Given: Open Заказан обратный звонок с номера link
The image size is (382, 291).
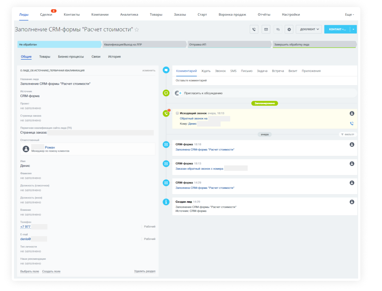Looking at the screenshot, I should (x=200, y=169).
